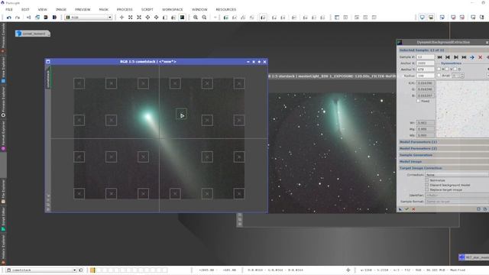489x275 pixels.
Task: Go to next sample in DynamicBackgroundExtraction
Action: [x=456, y=57]
